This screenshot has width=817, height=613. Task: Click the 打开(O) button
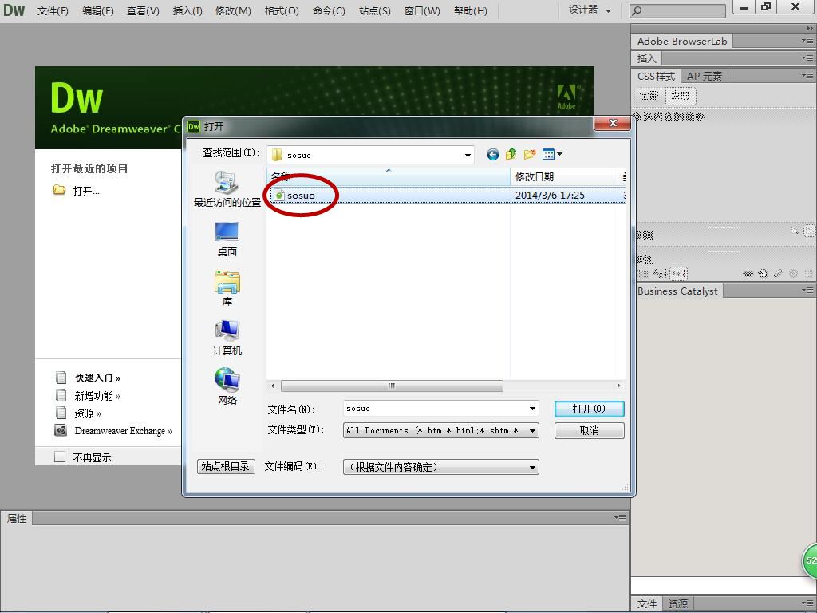(x=590, y=409)
